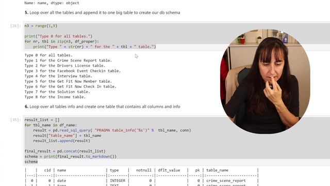
Task: Click the result["table_name"] assignment line
Action: [x=67, y=135]
